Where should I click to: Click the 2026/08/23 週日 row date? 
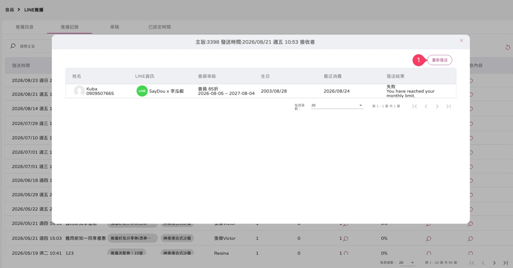click(32, 80)
